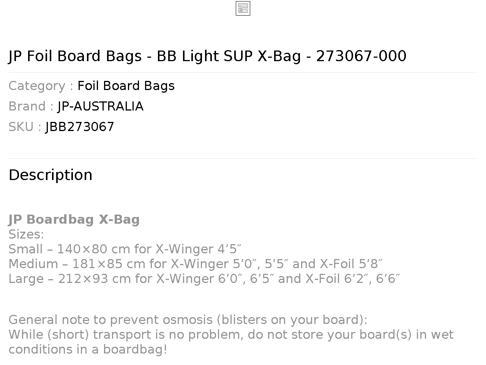Click the Small 140×80 cm size line
The height and width of the screenshot is (365, 486).
pyautogui.click(x=125, y=249)
